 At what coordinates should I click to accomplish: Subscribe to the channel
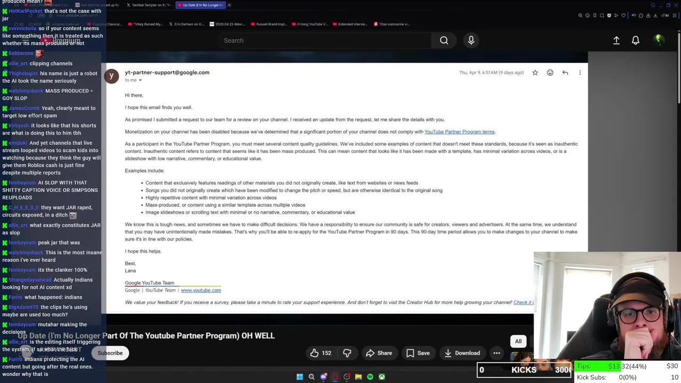(x=110, y=353)
